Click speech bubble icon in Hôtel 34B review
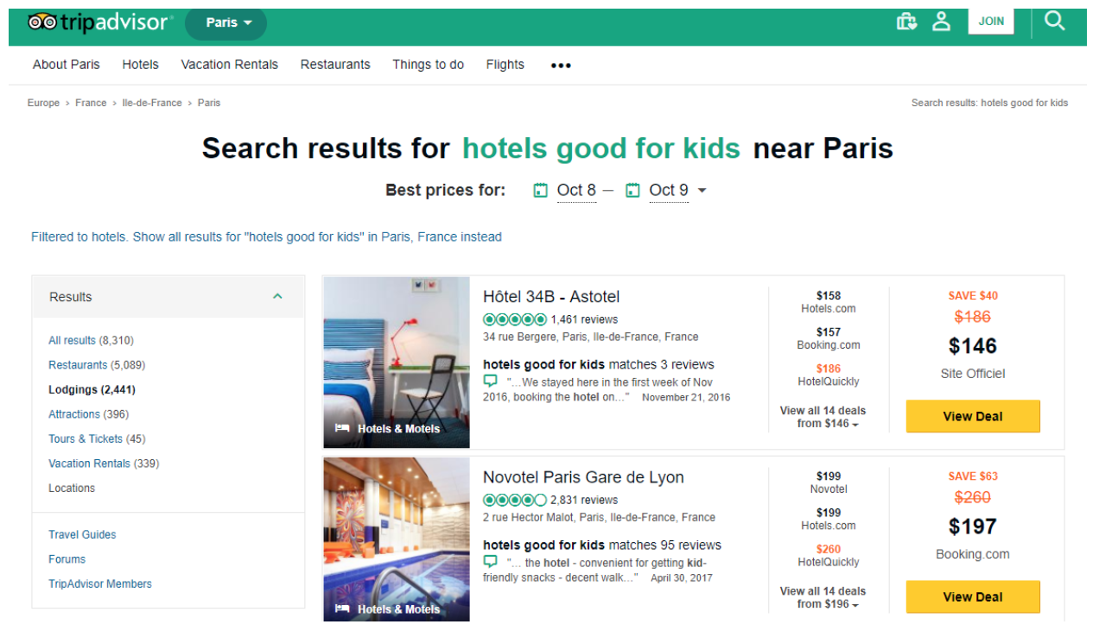This screenshot has width=1099, height=637. 490,381
